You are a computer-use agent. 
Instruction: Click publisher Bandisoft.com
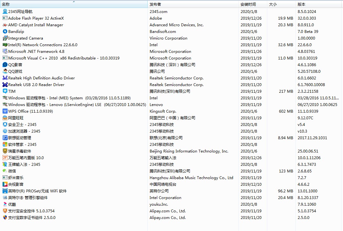[163, 31]
